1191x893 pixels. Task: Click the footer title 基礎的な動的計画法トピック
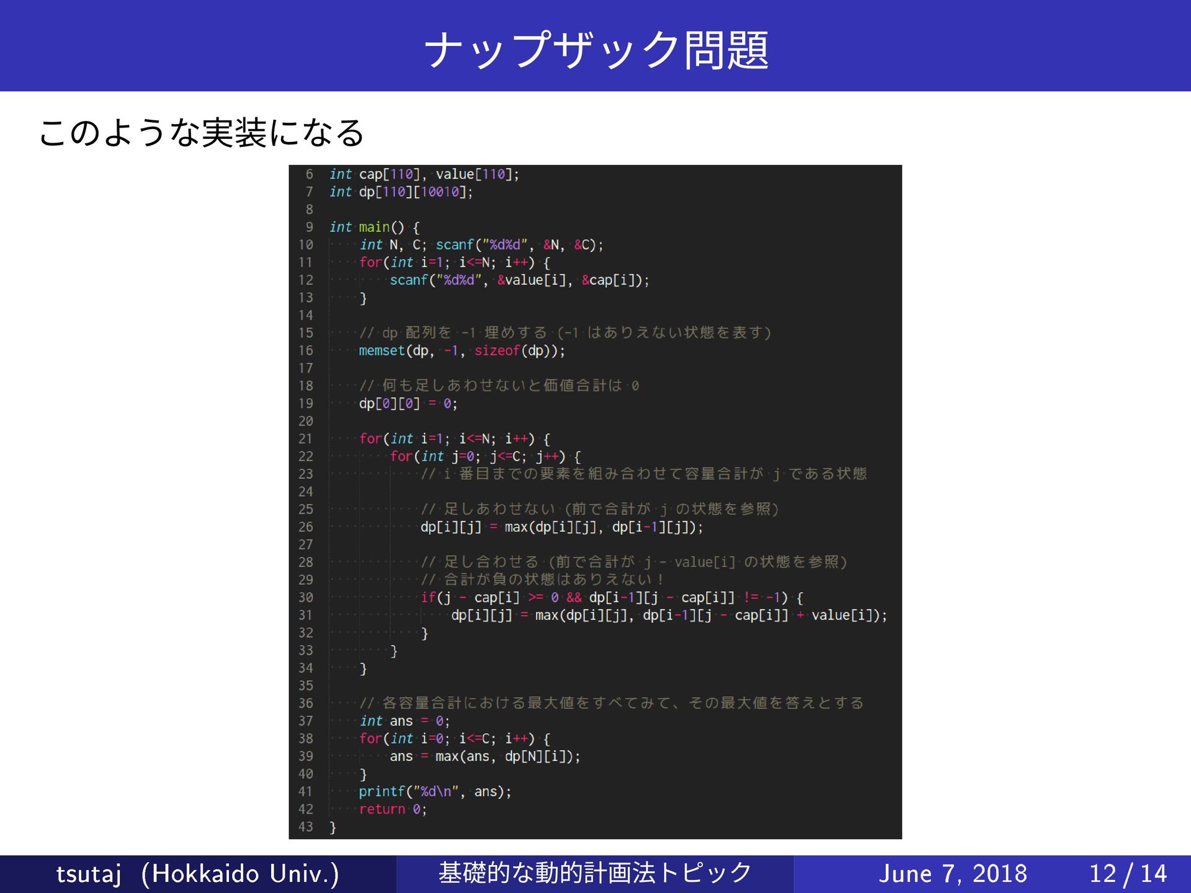[x=595, y=873]
